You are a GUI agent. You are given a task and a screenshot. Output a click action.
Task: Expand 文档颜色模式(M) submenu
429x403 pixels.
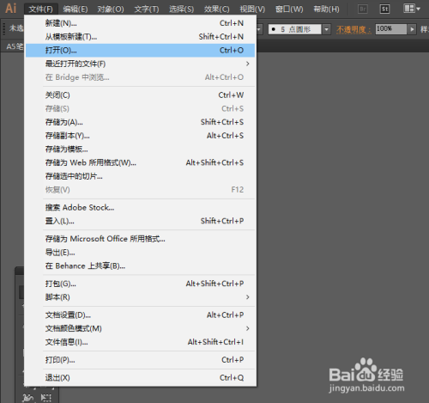pos(140,328)
